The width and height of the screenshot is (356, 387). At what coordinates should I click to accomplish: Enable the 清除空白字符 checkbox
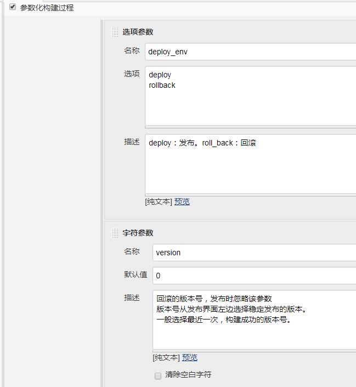coord(158,375)
